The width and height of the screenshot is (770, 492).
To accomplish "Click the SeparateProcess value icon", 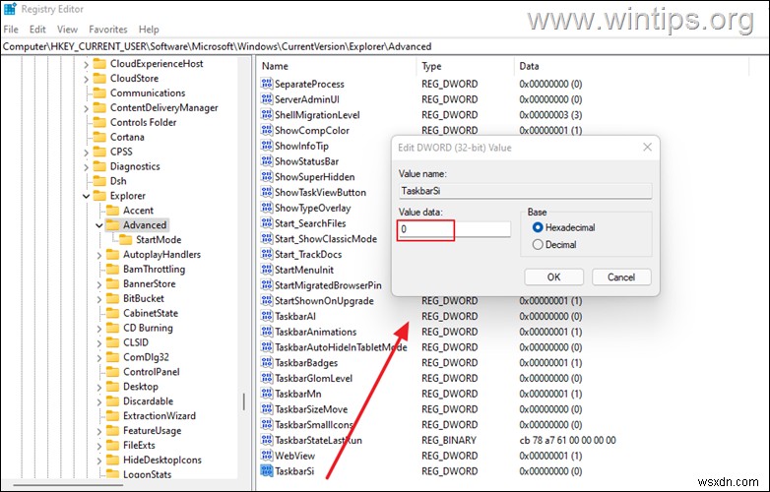I will [x=267, y=84].
